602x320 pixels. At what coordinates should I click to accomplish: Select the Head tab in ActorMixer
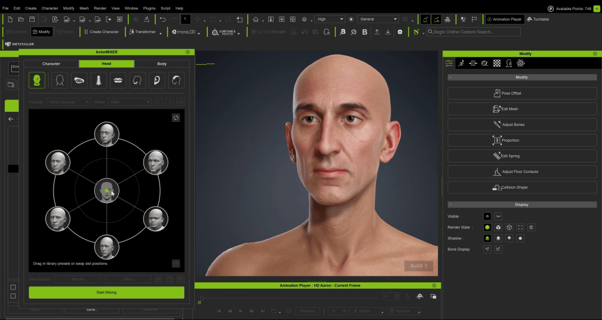[107, 64]
